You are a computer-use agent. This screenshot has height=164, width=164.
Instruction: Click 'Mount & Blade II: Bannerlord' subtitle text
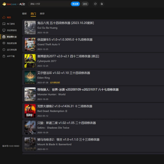pos(54,144)
